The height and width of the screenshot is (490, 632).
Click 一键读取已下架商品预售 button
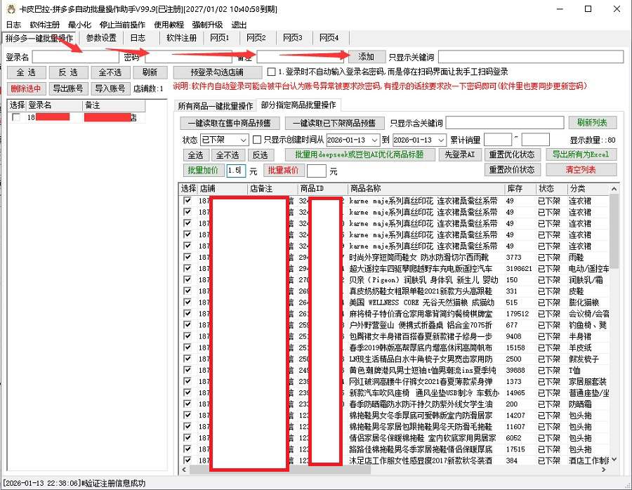coord(334,124)
